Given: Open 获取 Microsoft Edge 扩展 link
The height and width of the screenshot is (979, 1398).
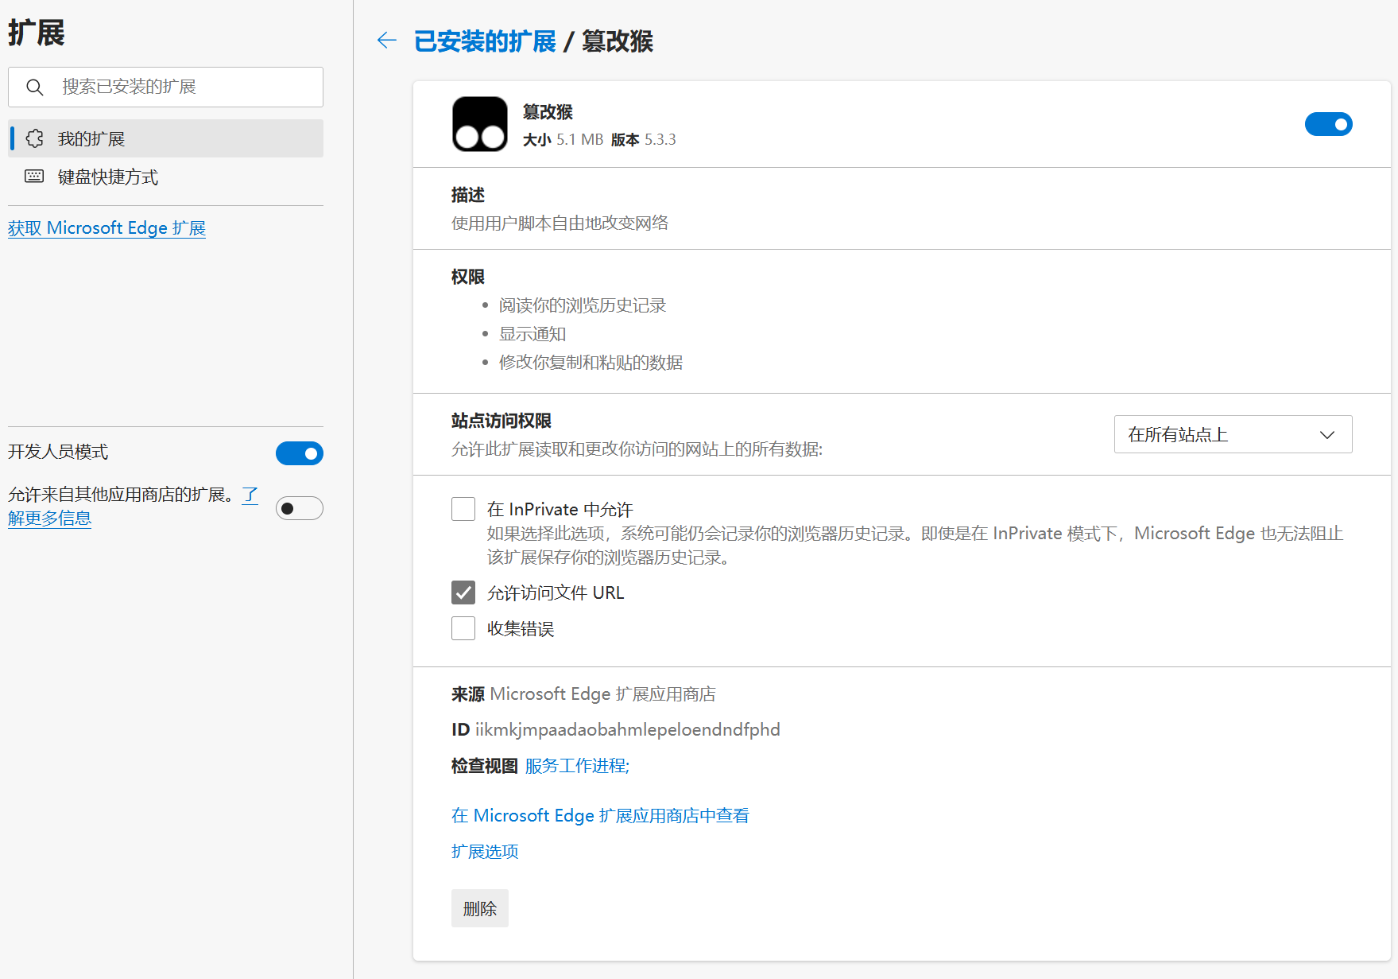Looking at the screenshot, I should [x=106, y=228].
